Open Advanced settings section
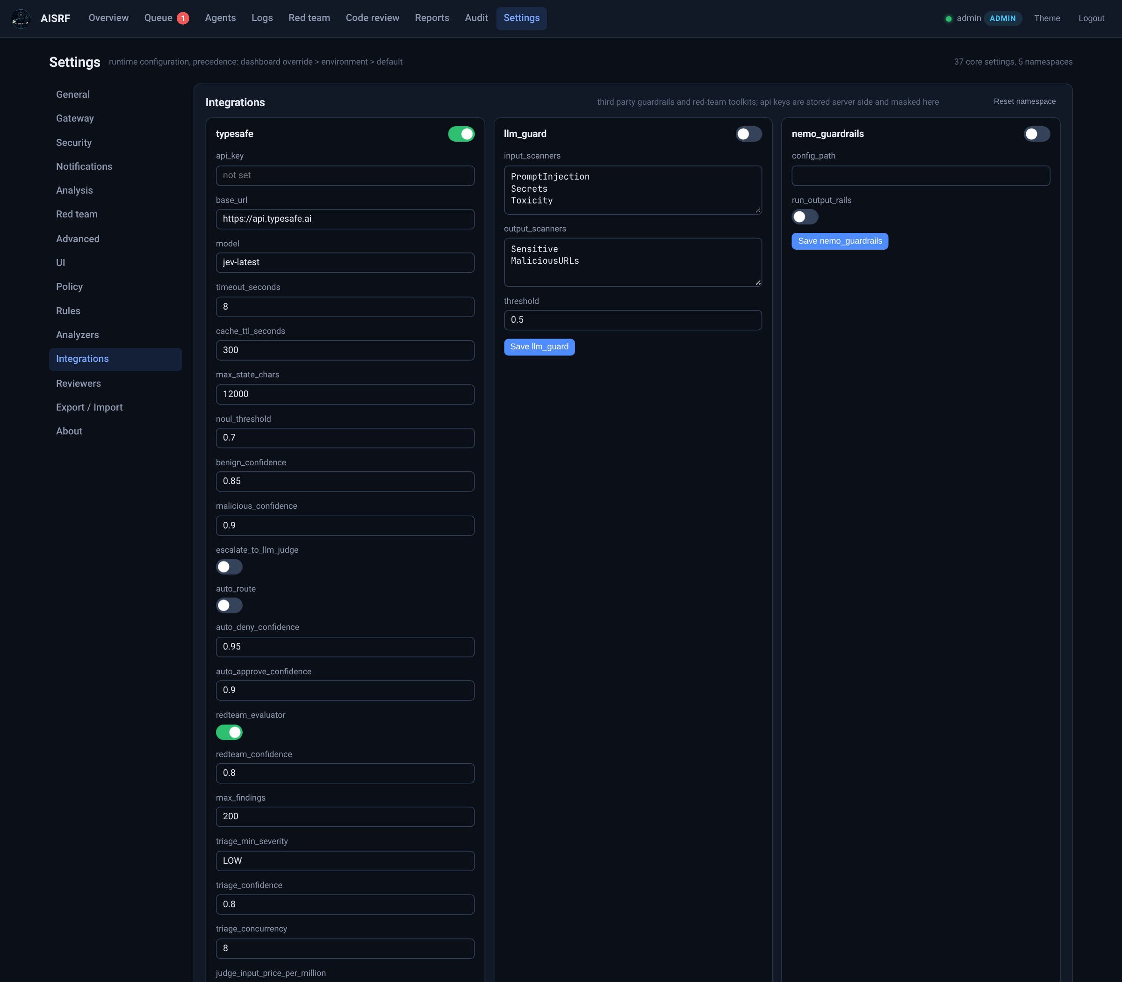1122x982 pixels. point(115,239)
